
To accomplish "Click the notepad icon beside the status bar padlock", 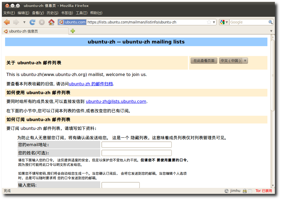I will [250, 191].
